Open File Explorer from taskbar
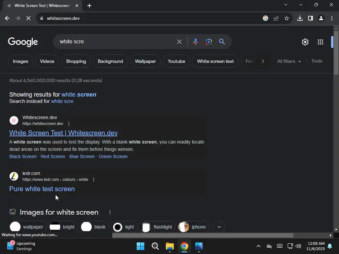Screen dimensions: 339x254 pyautogui.click(x=170, y=246)
